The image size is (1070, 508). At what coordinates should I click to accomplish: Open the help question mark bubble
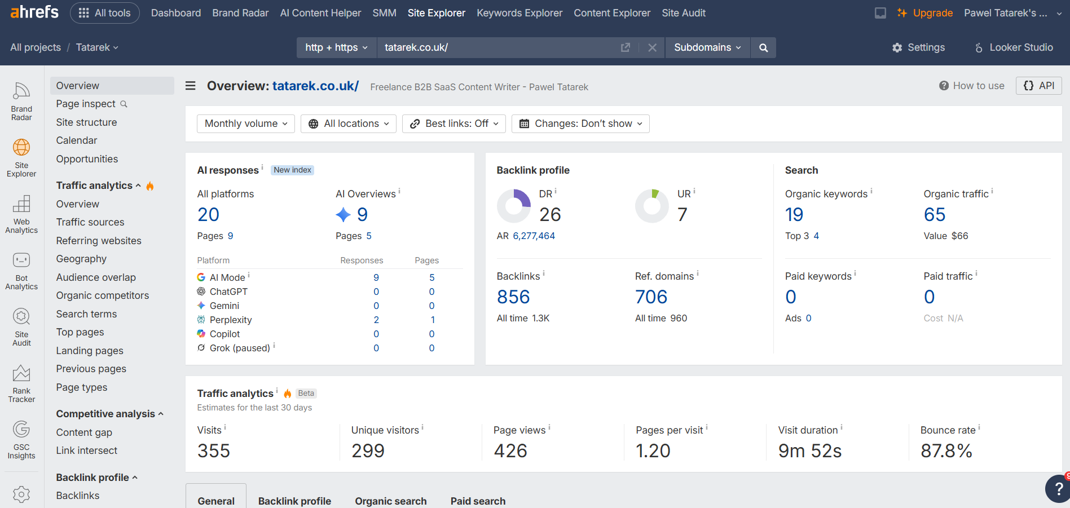[x=1058, y=489]
